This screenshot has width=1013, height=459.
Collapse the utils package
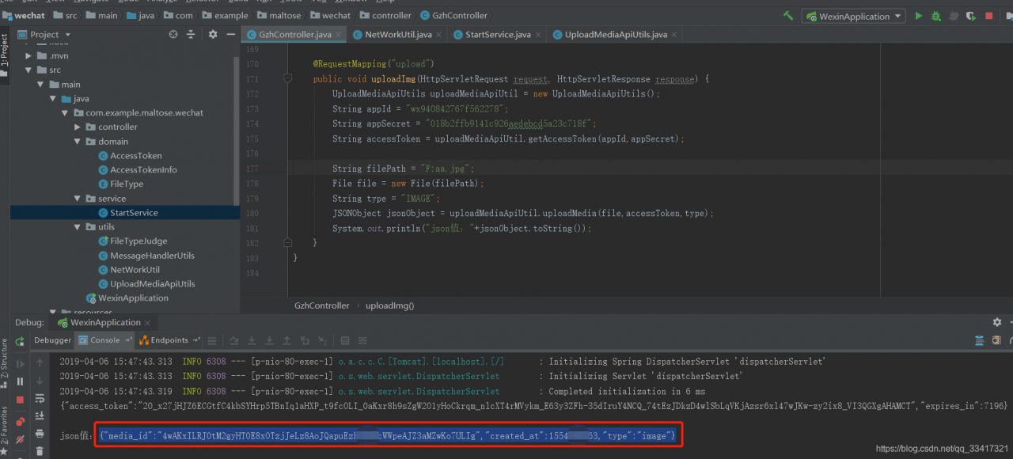[x=78, y=226]
